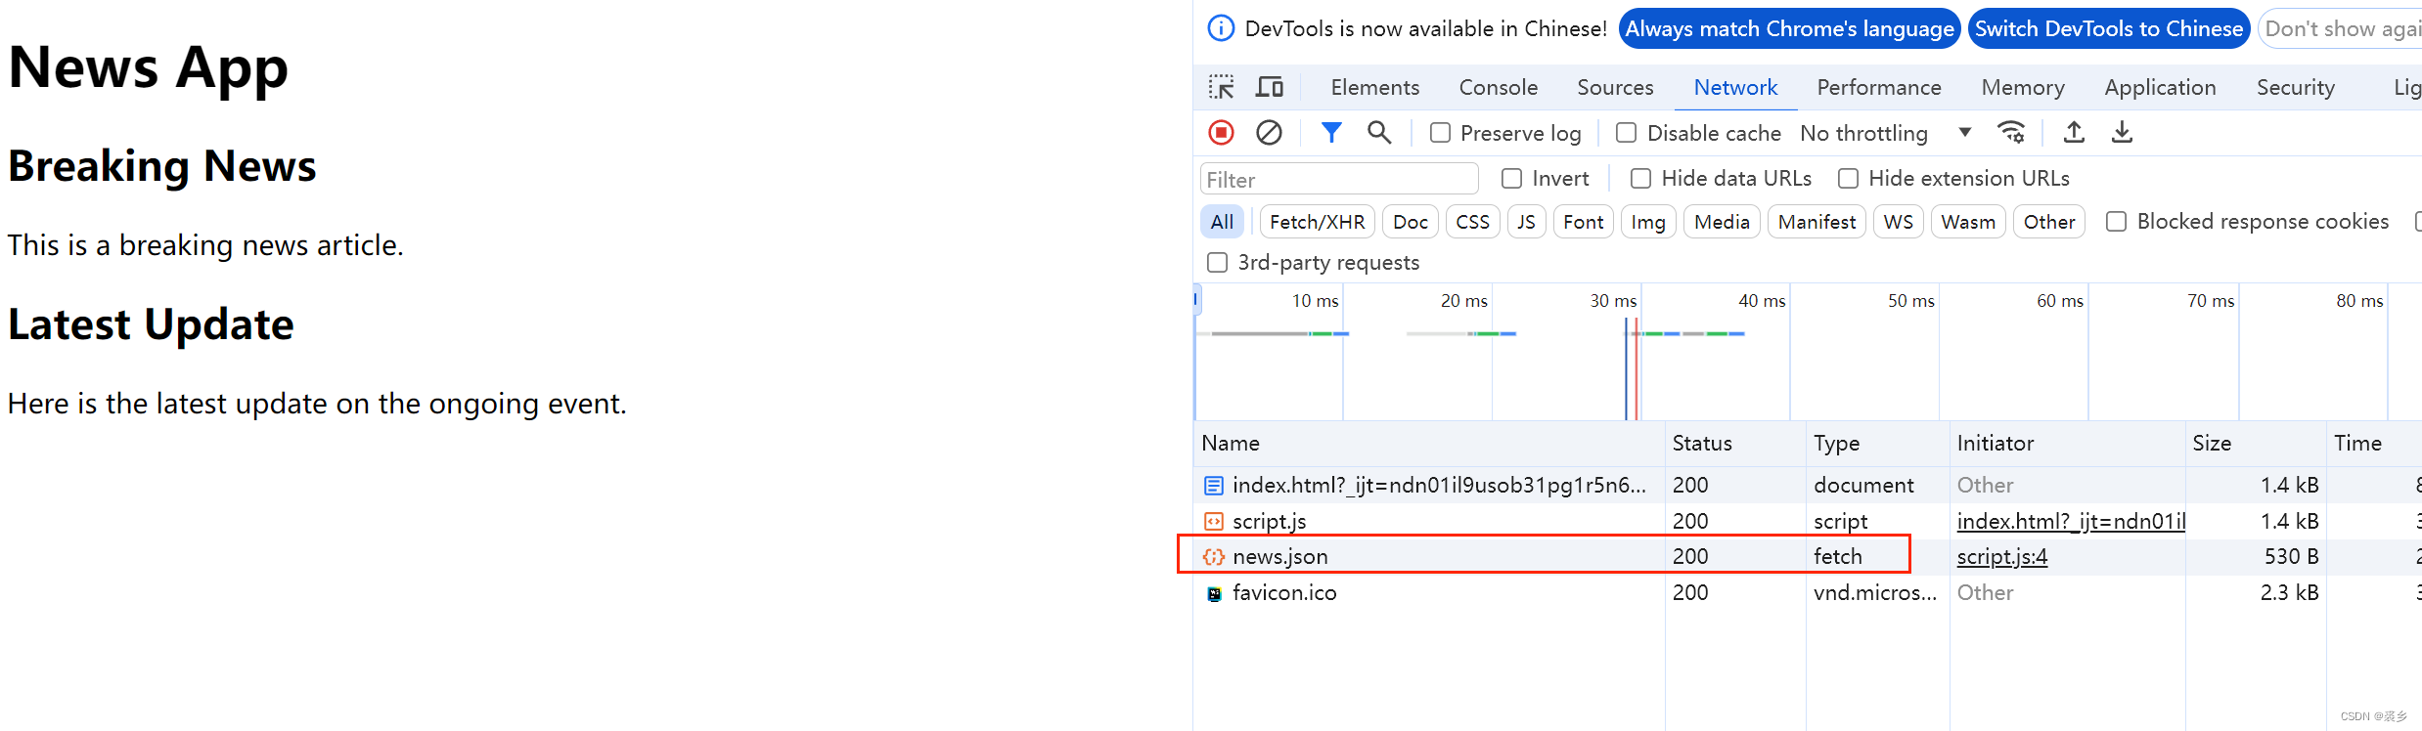This screenshot has height=731, width=2422.
Task: Filter by Media requests
Action: coord(1722,222)
